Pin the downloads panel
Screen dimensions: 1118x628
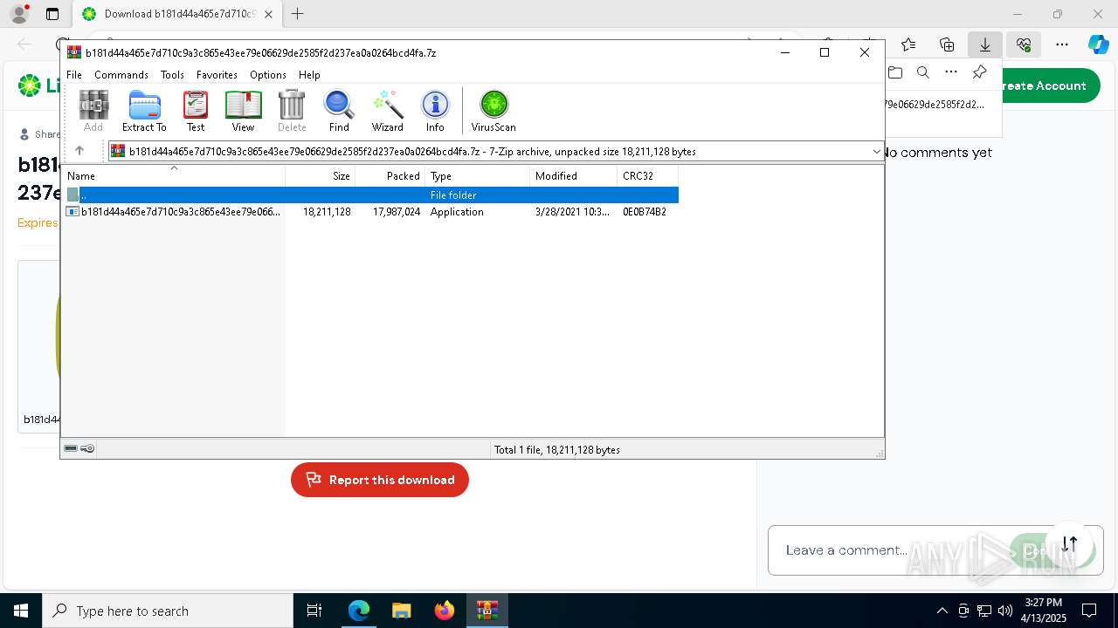pyautogui.click(x=979, y=72)
